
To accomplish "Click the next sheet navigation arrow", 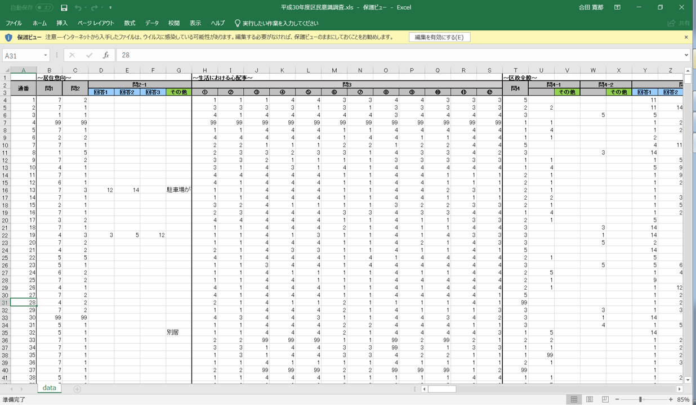I will click(21, 389).
